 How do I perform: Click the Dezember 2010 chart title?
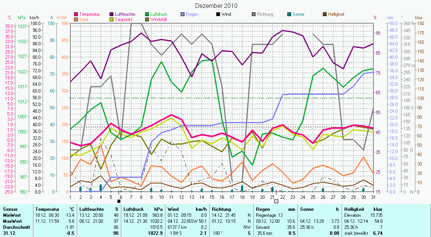click(216, 6)
